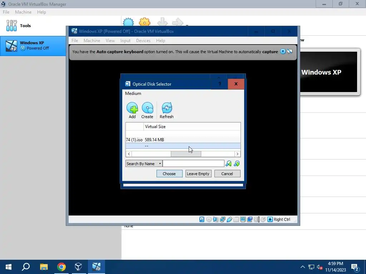Click the orange Settings gear in Manager toolbar

144,22
